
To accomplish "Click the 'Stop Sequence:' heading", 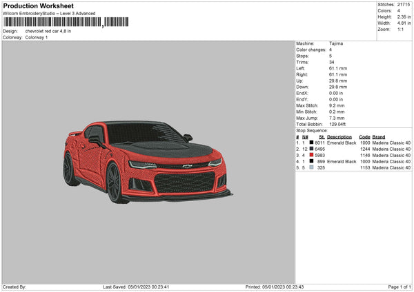I will [x=312, y=130].
